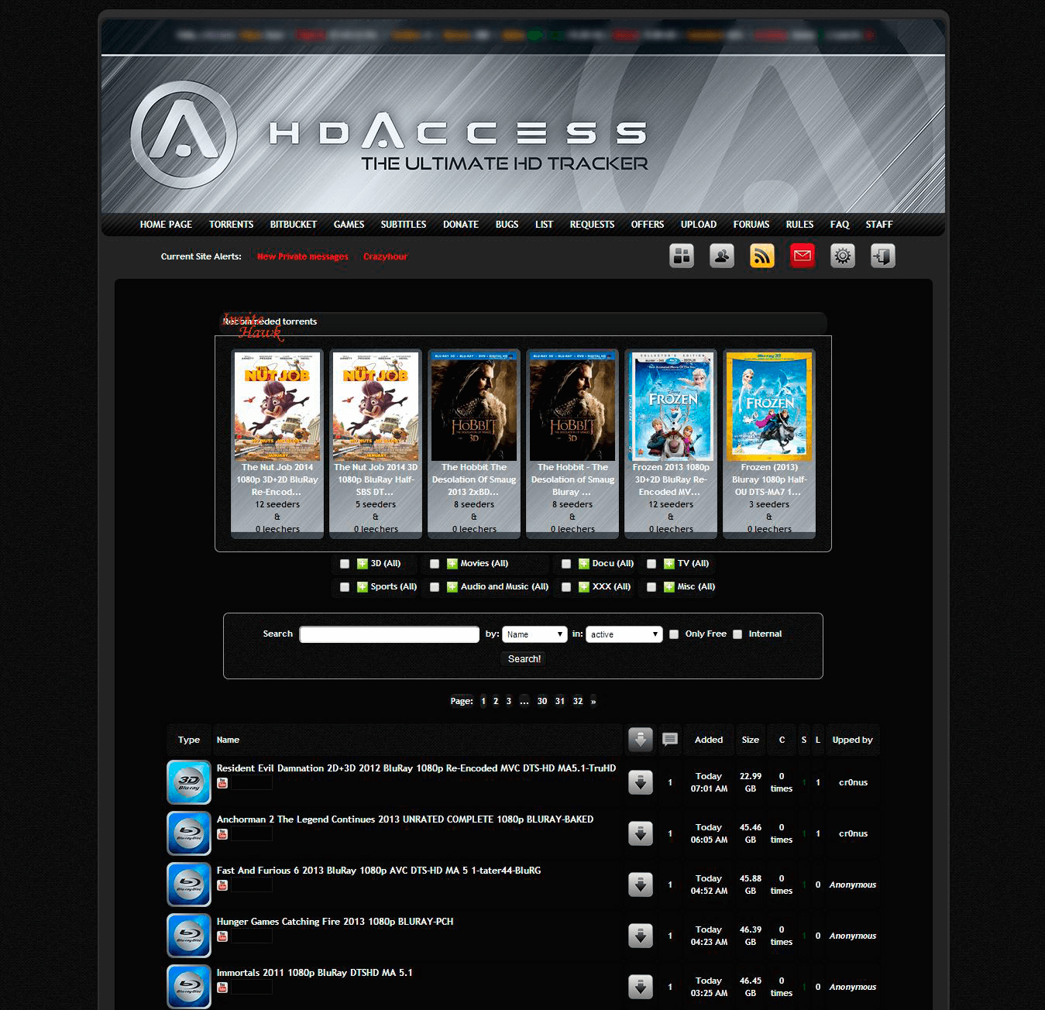This screenshot has width=1045, height=1010.
Task: Click the Search! button
Action: (x=524, y=659)
